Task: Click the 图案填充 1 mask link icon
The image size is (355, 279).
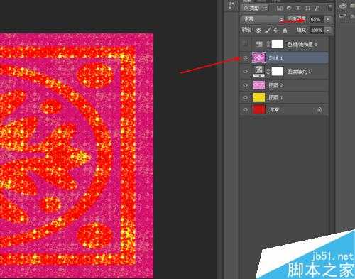Action: click(268, 71)
